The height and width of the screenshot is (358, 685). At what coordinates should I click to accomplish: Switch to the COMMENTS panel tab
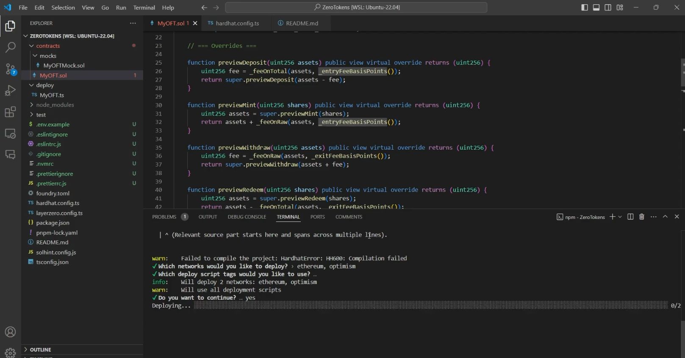(x=349, y=217)
